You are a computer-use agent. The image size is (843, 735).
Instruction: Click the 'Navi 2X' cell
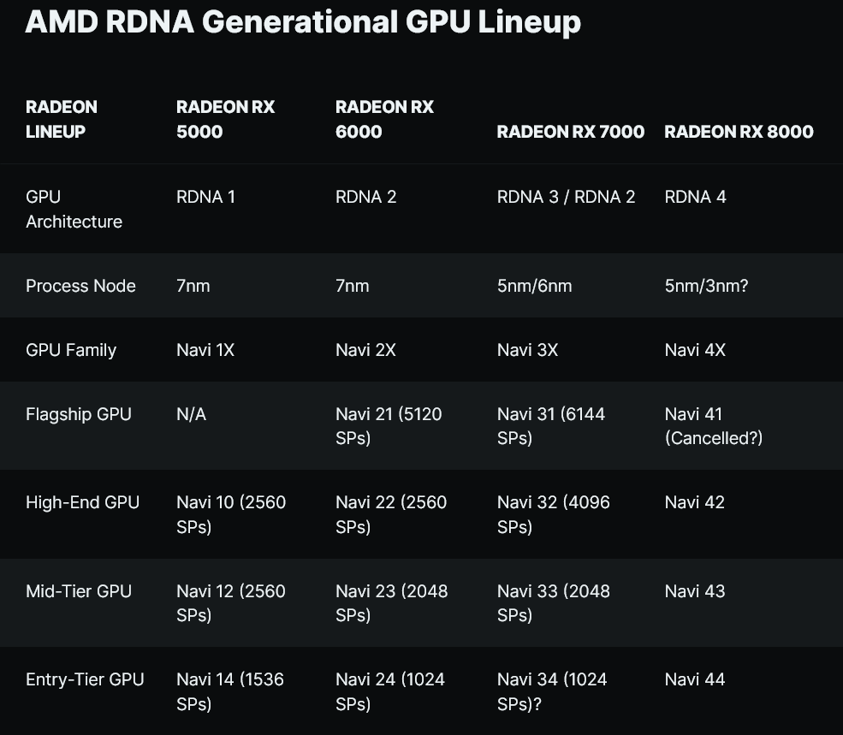[x=365, y=350]
